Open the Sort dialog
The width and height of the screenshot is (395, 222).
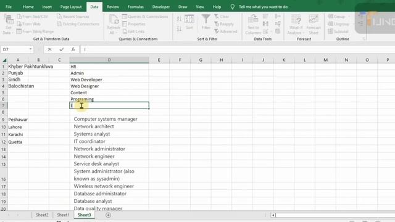coord(189,22)
